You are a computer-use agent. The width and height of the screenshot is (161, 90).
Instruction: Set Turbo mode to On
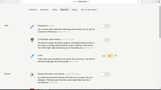coord(110,56)
